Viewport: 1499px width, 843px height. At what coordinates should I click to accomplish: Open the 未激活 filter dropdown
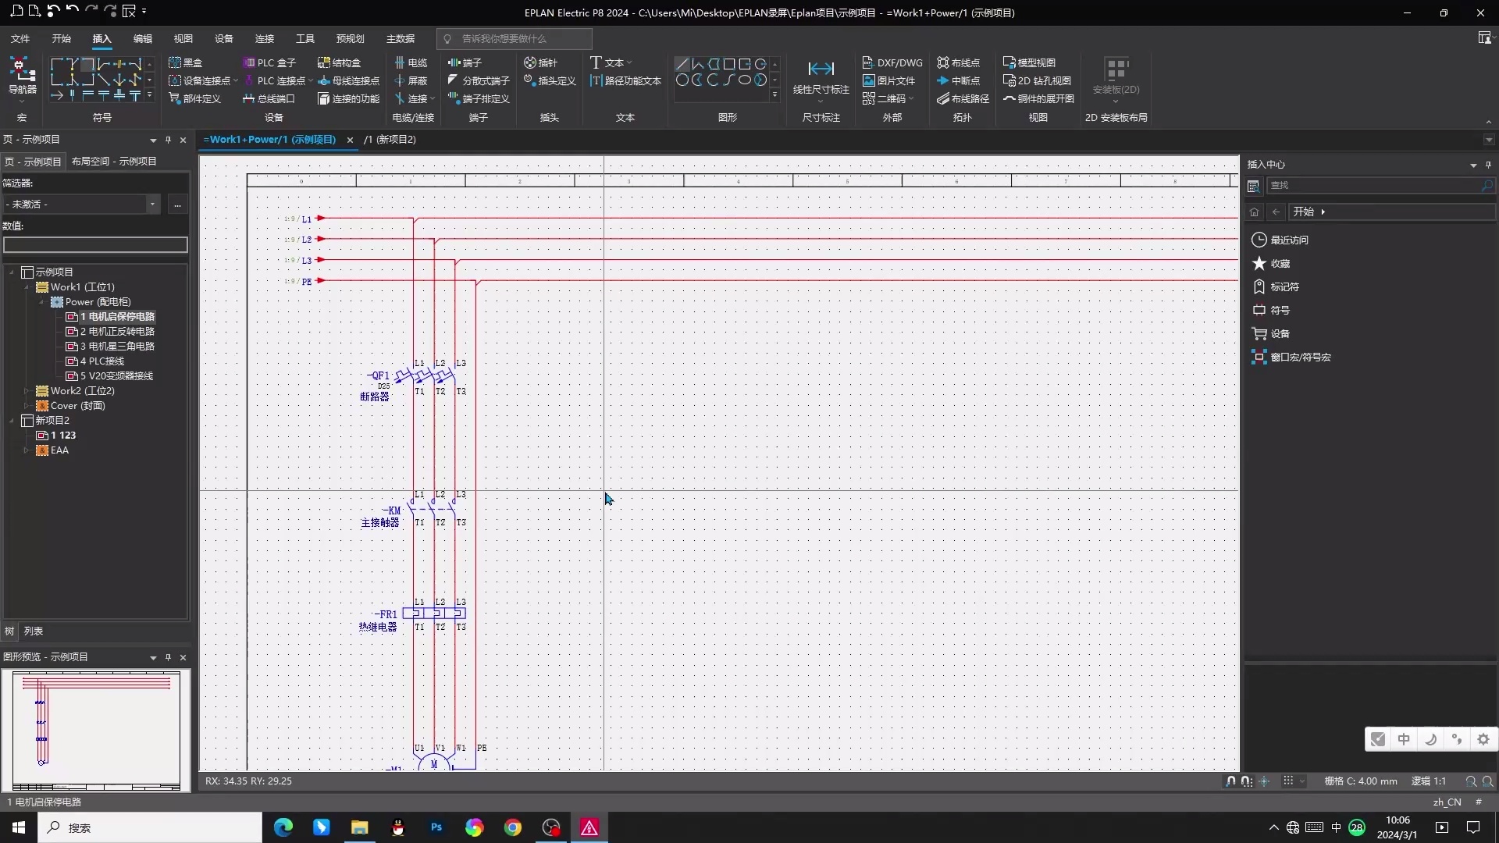pos(152,205)
